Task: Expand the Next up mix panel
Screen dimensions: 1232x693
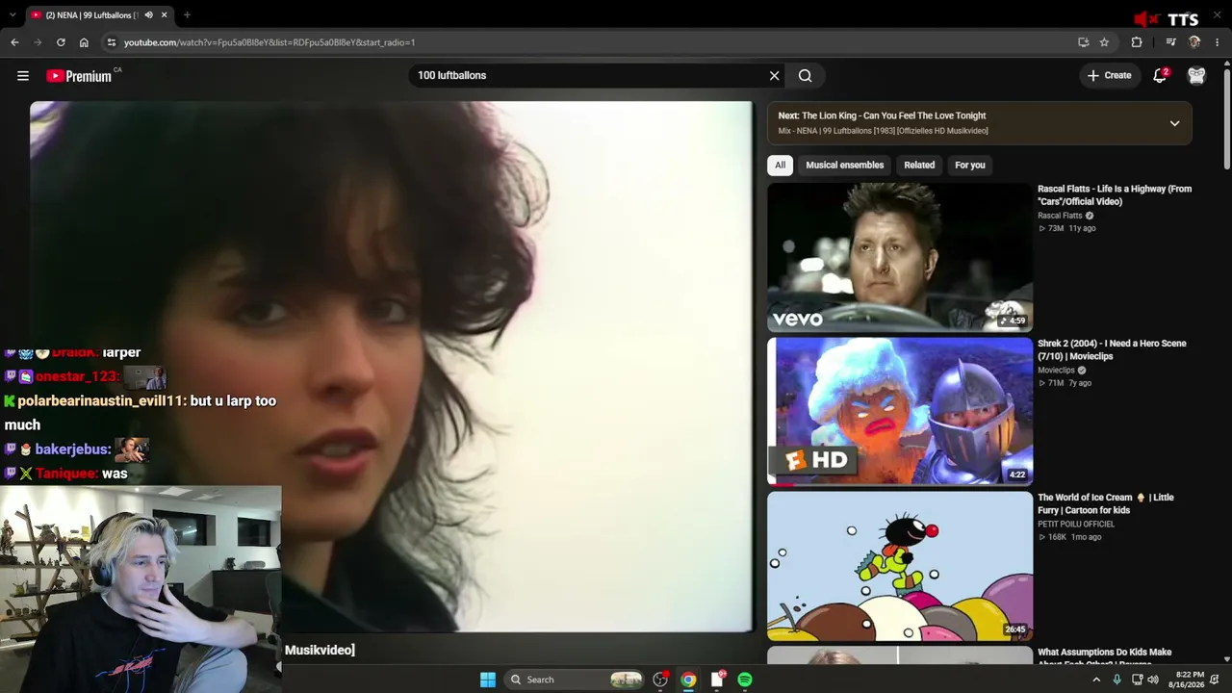Action: click(x=1174, y=123)
